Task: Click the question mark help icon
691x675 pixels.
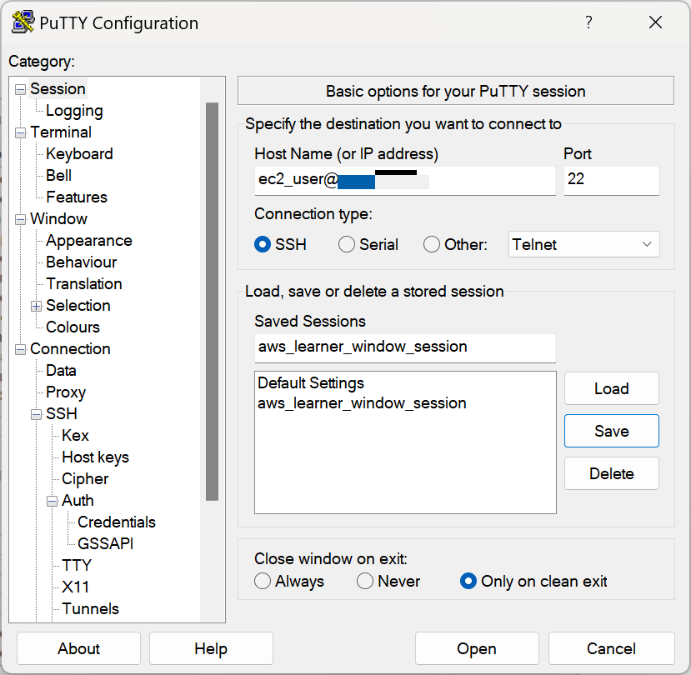Action: [x=588, y=22]
